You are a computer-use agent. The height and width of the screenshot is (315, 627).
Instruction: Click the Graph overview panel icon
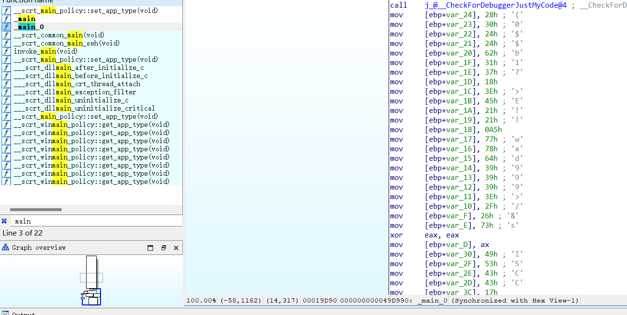pyautogui.click(x=6, y=247)
